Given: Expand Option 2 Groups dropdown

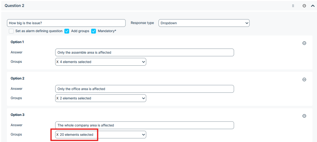Looking at the screenshot, I should (143, 98).
